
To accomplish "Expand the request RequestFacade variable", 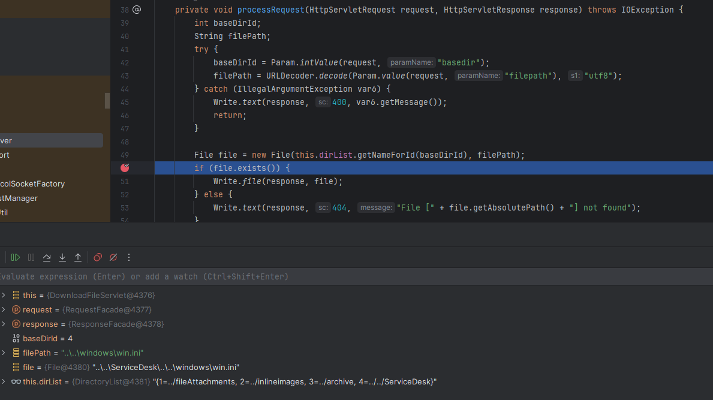I will coord(4,309).
